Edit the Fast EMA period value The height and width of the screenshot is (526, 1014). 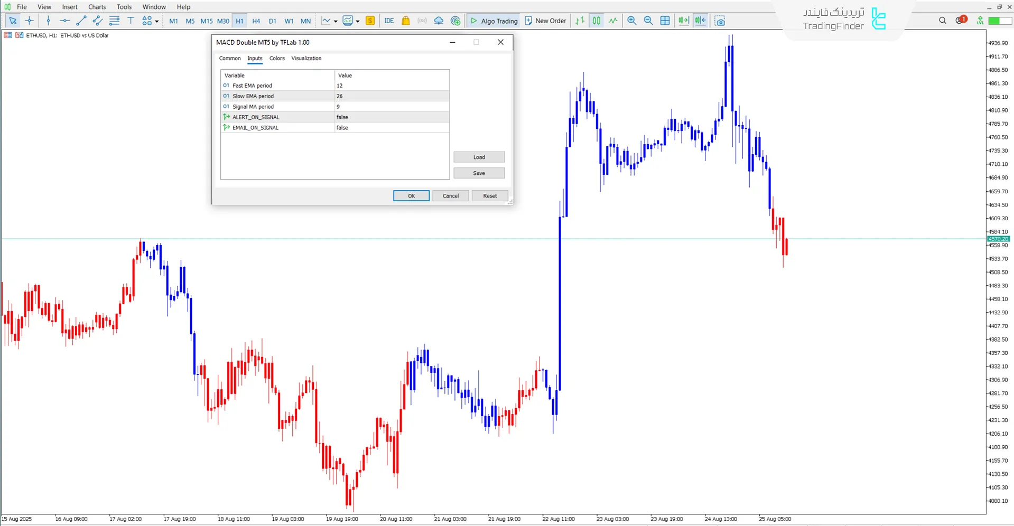tap(391, 85)
